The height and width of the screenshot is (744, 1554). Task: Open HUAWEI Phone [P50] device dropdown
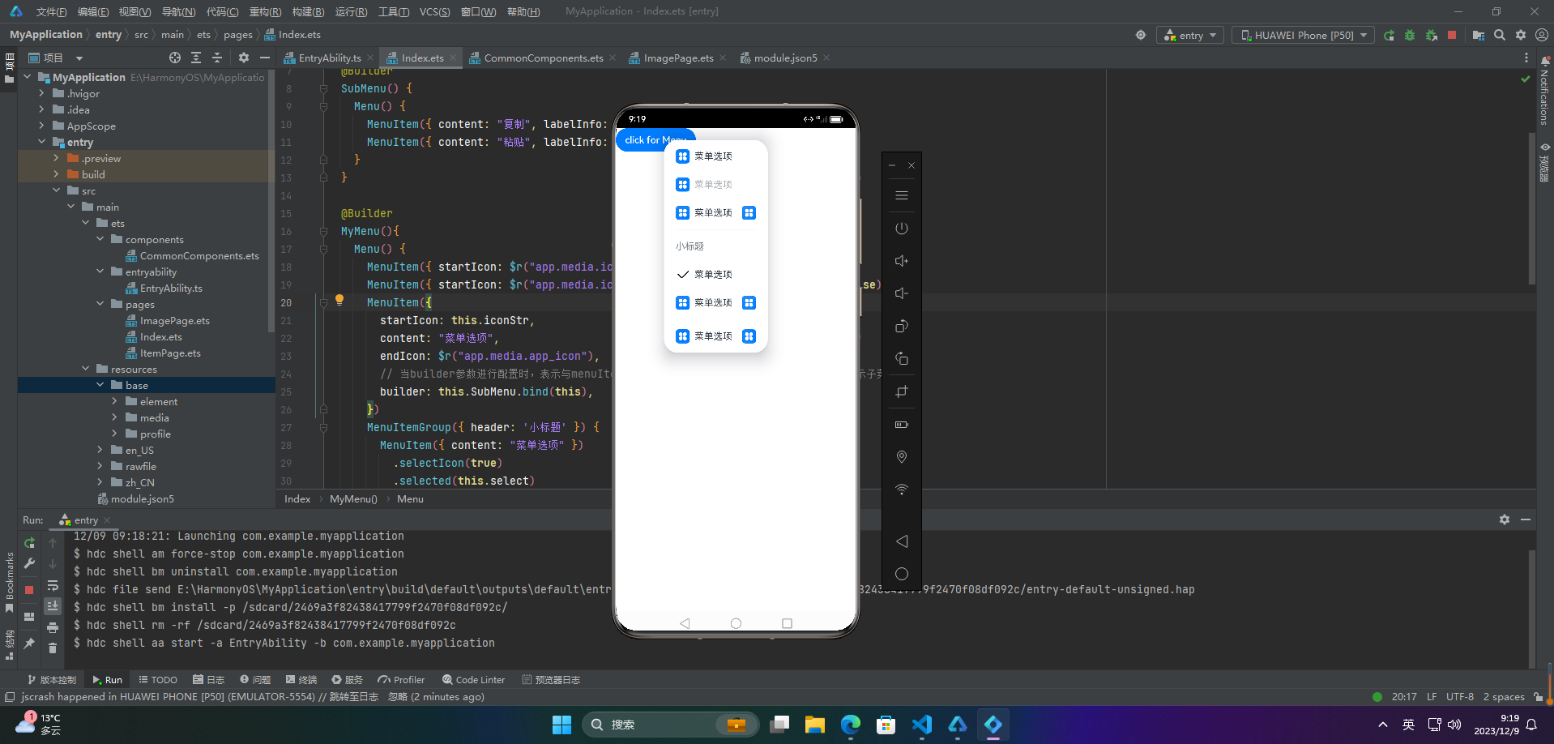(1304, 35)
